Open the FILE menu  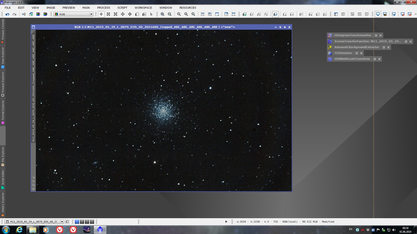tap(7, 7)
